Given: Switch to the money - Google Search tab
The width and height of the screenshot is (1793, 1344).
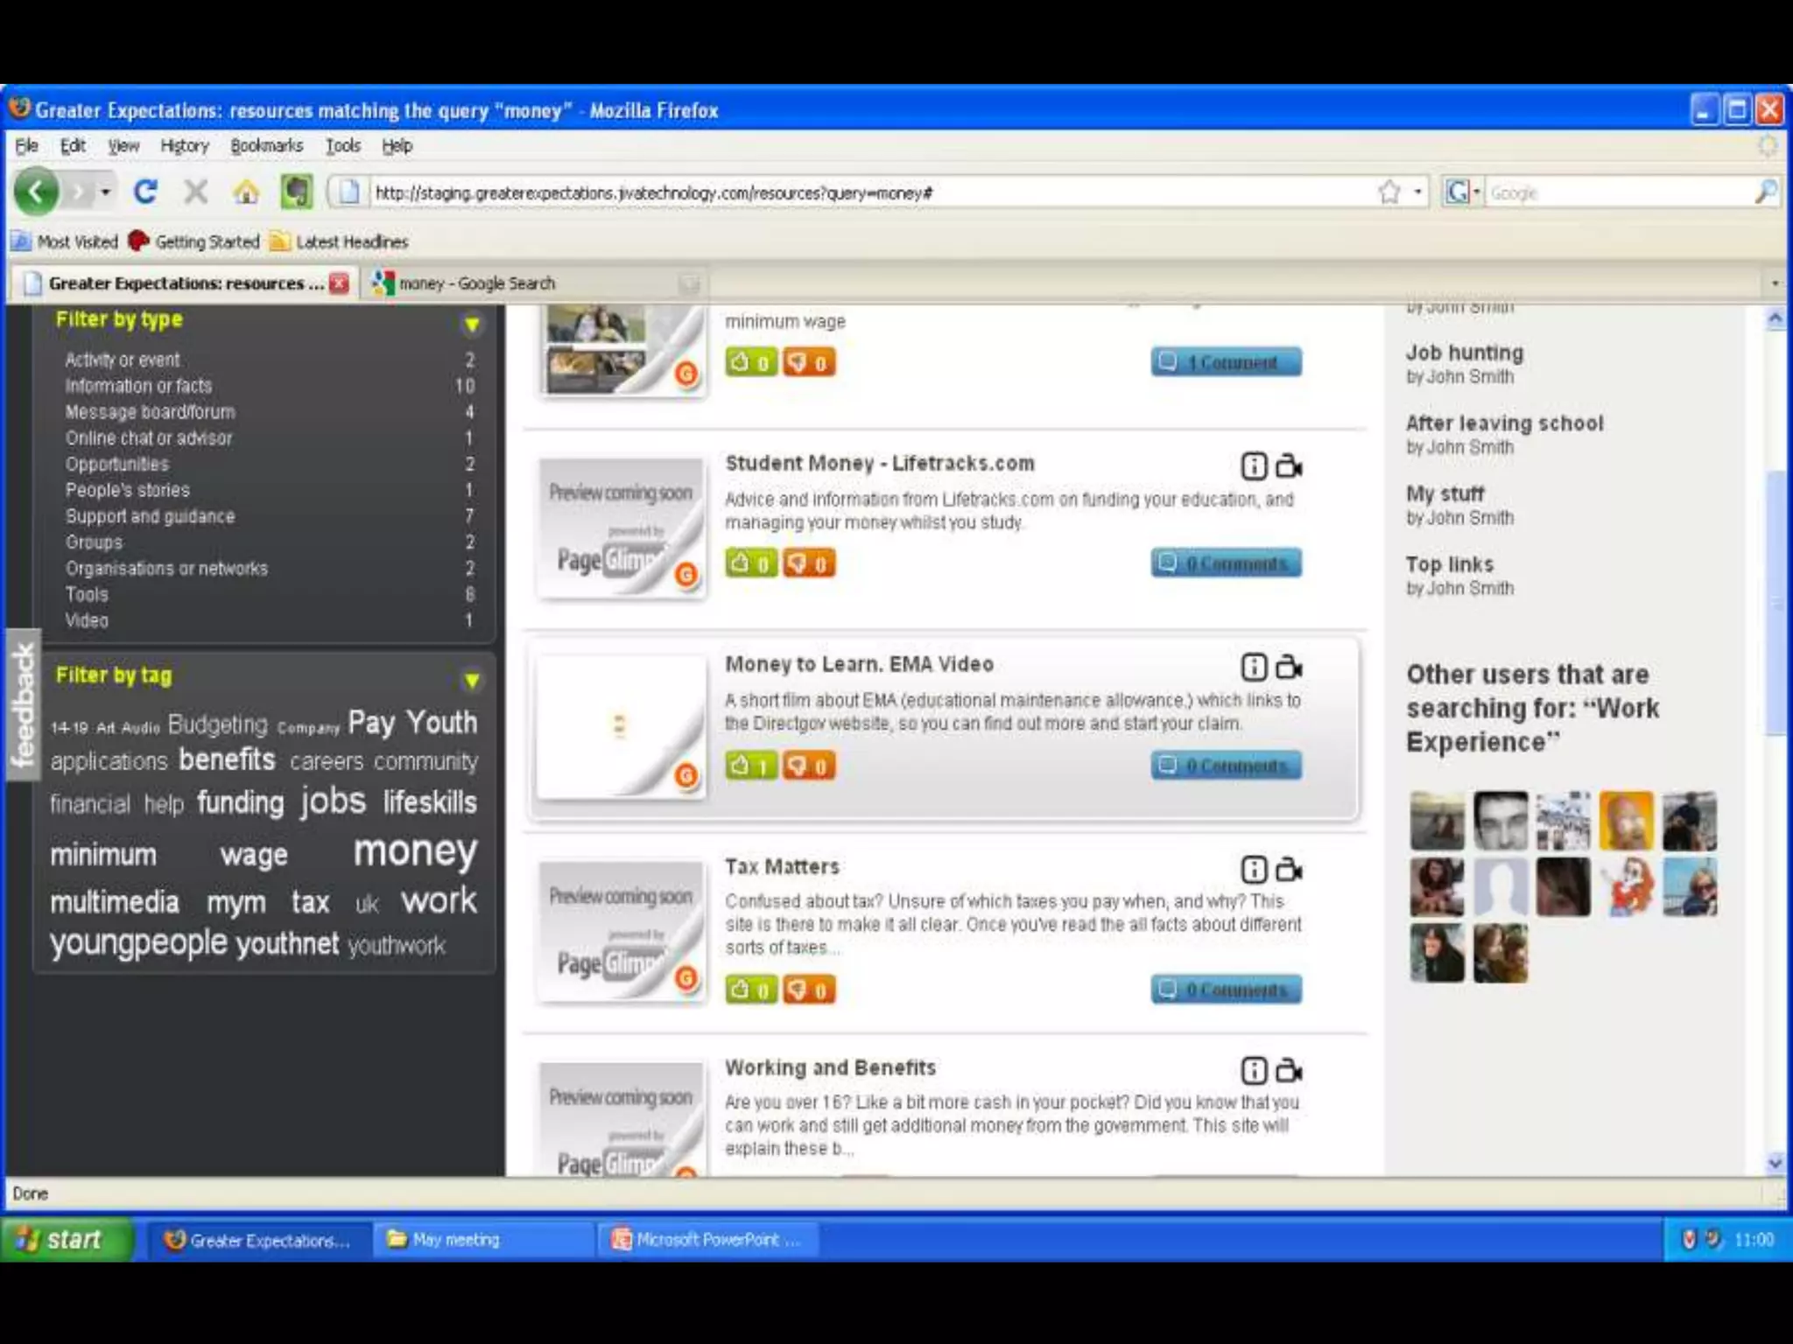Looking at the screenshot, I should pyautogui.click(x=477, y=283).
